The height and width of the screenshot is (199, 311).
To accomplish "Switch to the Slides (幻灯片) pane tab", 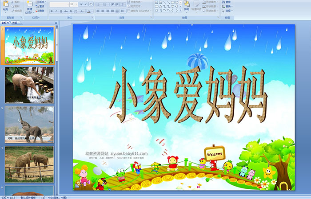I will [x=5, y=22].
